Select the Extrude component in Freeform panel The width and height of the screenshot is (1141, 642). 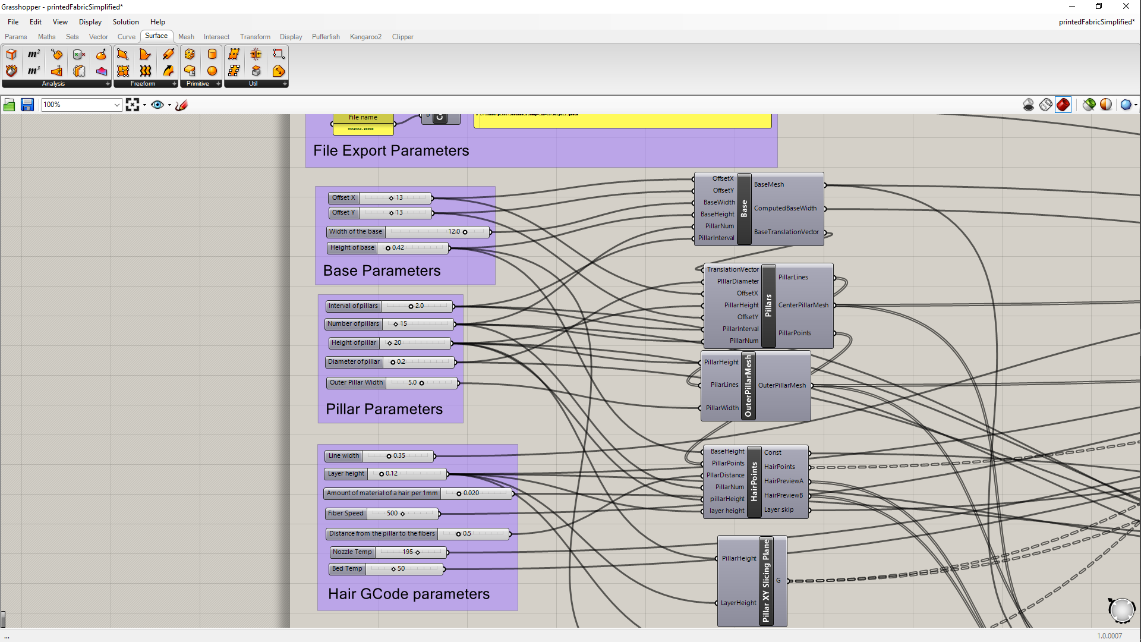pos(169,53)
